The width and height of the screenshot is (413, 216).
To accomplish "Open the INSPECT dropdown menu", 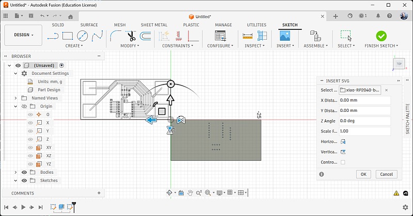I will click(255, 46).
